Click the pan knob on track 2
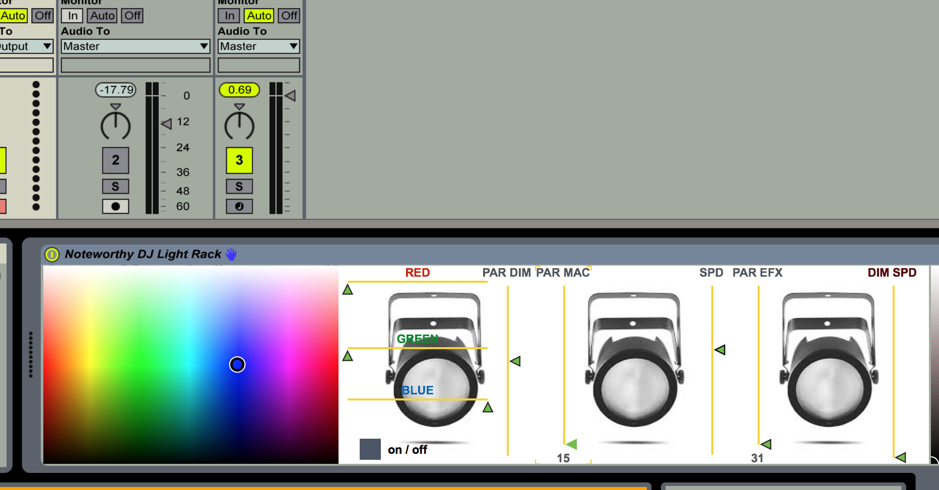939x490 pixels. coord(115,126)
